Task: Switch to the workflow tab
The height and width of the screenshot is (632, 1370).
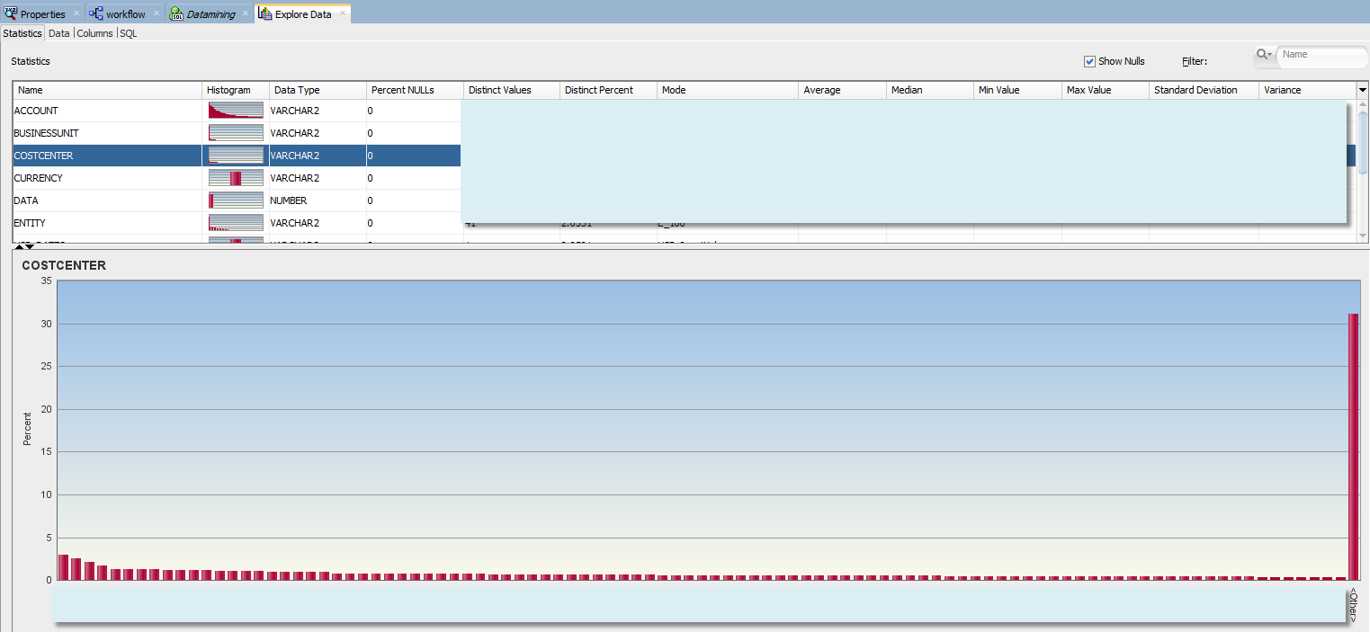Action: point(125,14)
